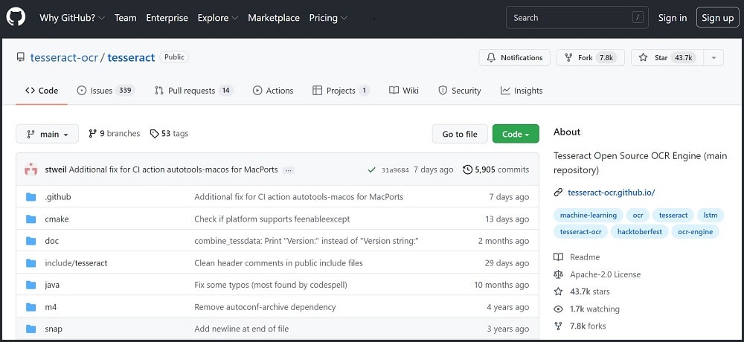The height and width of the screenshot is (342, 744).
Task: Open the .github folder icon
Action: pyautogui.click(x=31, y=197)
